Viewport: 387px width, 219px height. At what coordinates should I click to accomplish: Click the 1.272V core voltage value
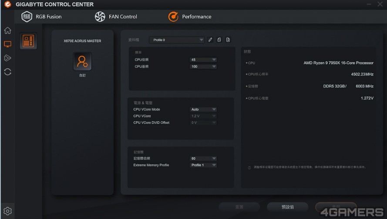coord(367,98)
